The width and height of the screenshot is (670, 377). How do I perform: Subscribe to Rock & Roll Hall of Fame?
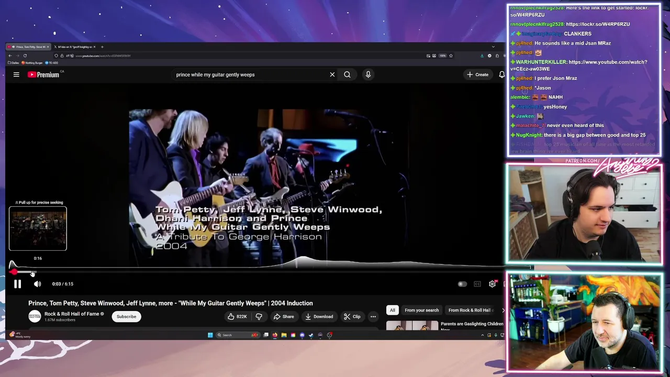click(x=126, y=316)
